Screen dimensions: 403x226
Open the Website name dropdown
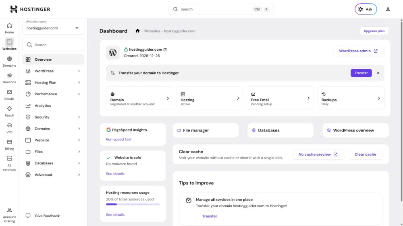click(x=53, y=28)
